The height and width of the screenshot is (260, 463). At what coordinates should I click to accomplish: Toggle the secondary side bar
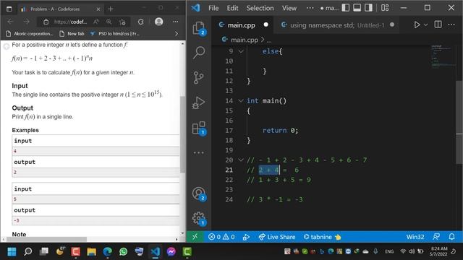point(368,8)
